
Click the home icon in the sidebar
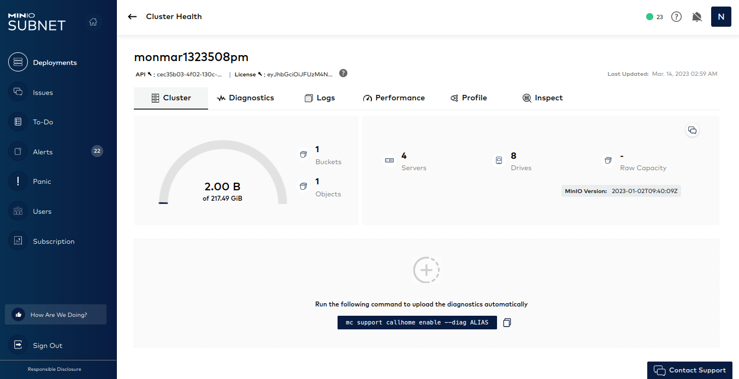(93, 22)
